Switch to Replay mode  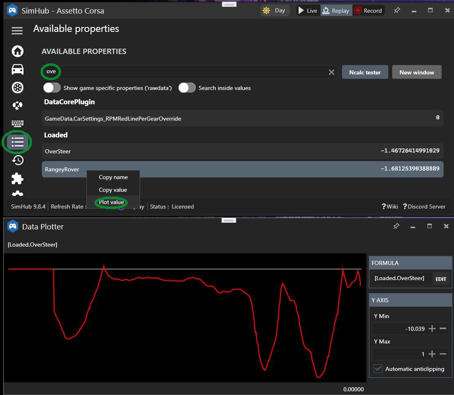point(336,10)
